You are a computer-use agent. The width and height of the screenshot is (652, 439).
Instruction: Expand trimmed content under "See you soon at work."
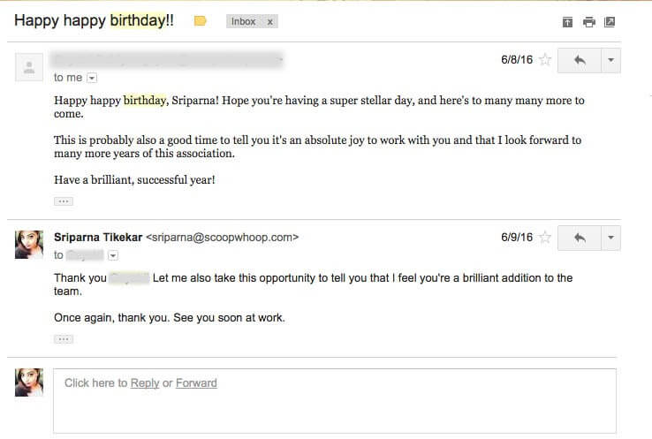(63, 338)
